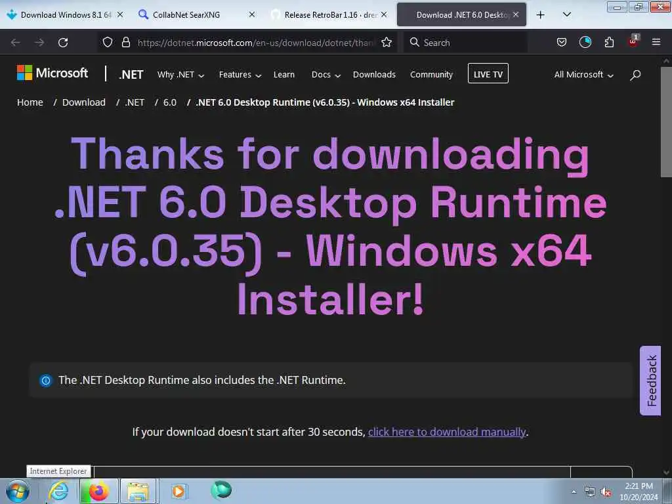Click the page vertical scrollbar thumb

coord(666,122)
